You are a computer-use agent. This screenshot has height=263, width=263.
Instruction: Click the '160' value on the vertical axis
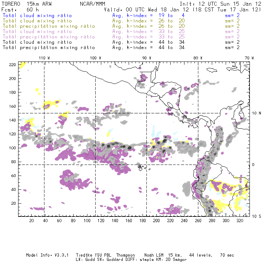coord(12,106)
